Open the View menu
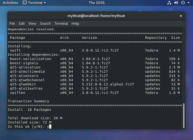 point(32,24)
